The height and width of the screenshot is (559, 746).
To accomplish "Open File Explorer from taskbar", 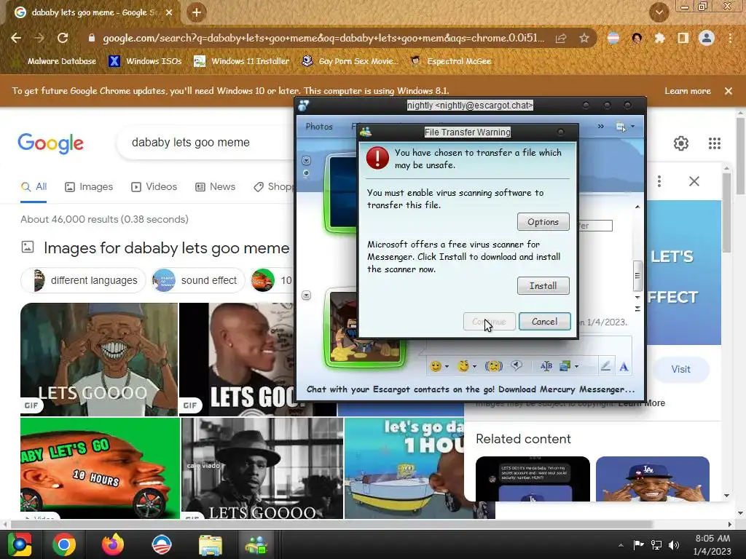I will pos(210,544).
